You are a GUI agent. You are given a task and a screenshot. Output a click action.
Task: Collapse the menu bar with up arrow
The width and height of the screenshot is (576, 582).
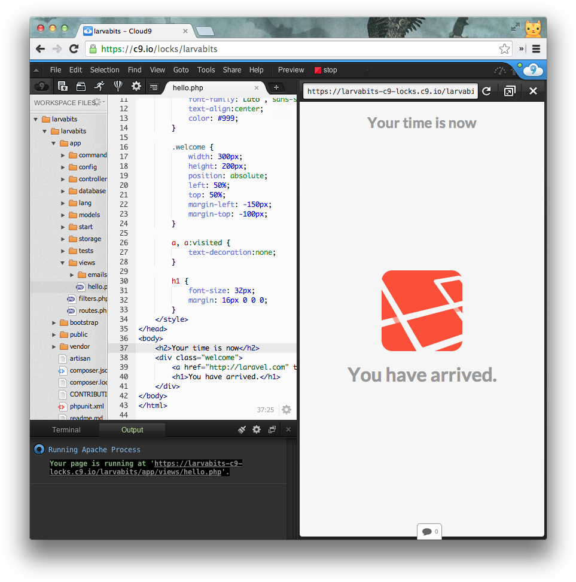[36, 70]
